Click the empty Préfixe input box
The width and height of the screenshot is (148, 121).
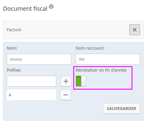tap(31, 81)
